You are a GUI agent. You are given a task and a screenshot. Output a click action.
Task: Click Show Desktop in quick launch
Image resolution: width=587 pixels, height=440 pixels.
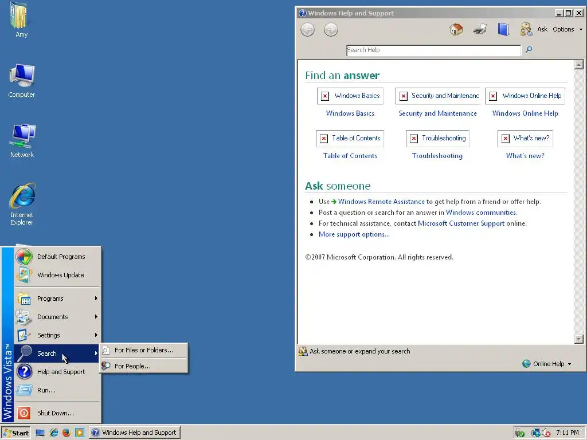coord(40,433)
